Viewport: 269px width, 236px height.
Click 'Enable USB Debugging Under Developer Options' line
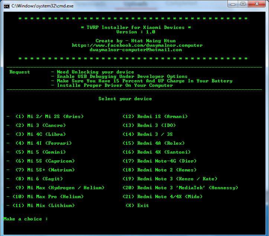[122, 76]
